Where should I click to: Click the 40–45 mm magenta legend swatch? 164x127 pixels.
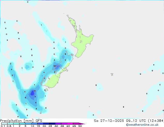[70, 124]
